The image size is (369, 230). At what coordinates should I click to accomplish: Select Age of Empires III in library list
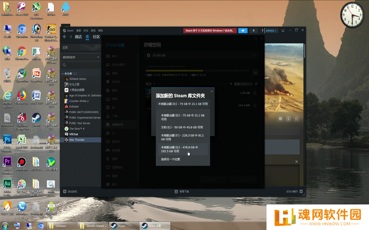click(x=83, y=96)
